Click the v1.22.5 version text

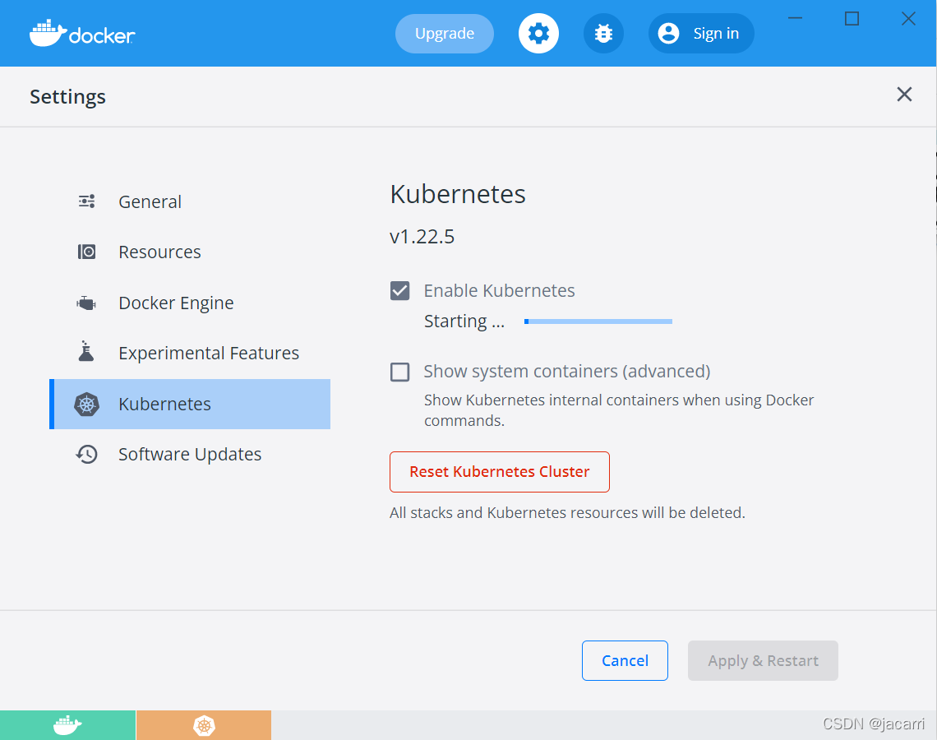point(422,237)
